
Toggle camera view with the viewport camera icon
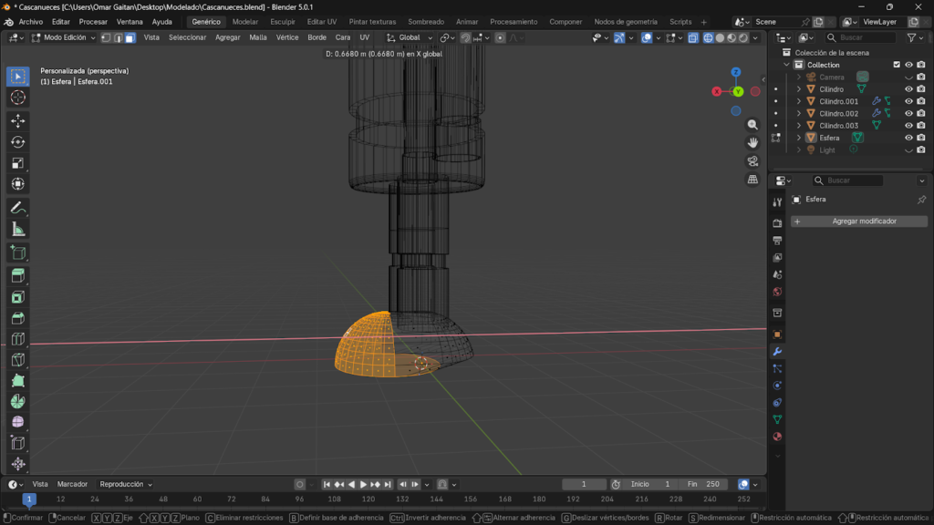[x=752, y=161]
